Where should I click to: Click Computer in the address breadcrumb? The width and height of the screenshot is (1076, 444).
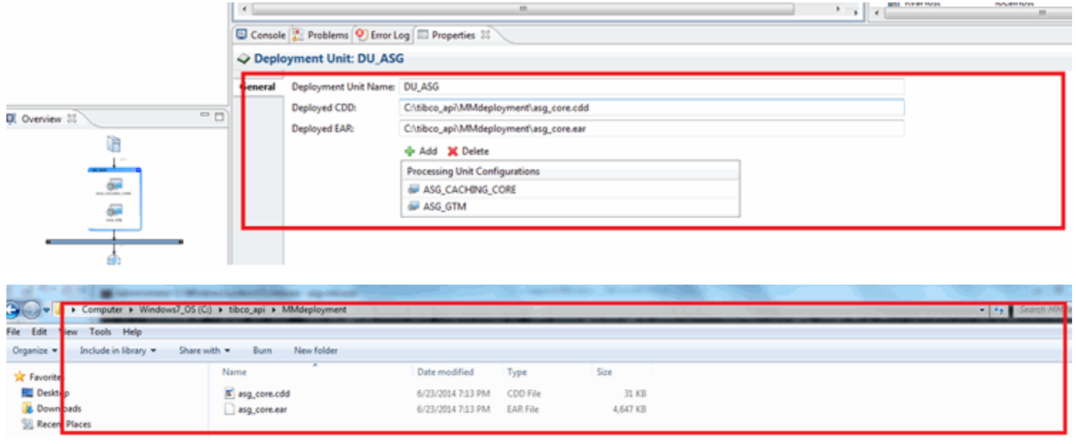[x=102, y=310]
